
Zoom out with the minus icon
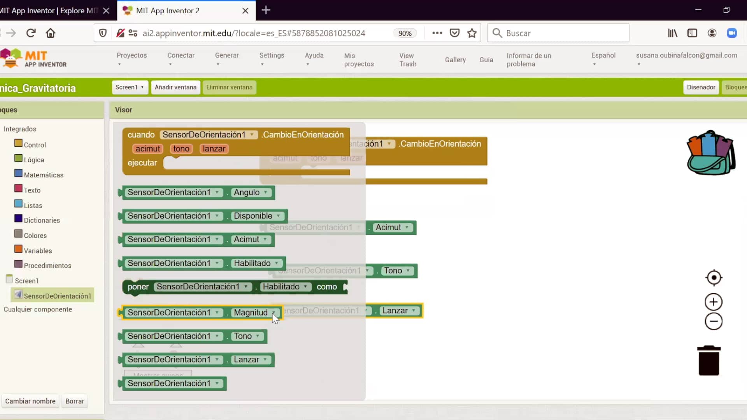coord(714,322)
